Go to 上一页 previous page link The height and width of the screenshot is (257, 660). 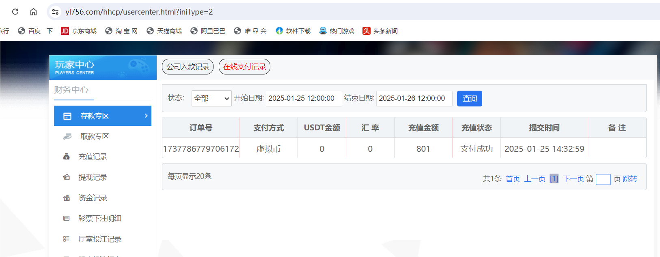tap(535, 179)
